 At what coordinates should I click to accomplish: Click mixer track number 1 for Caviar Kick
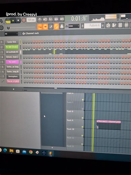[x=2, y=42]
